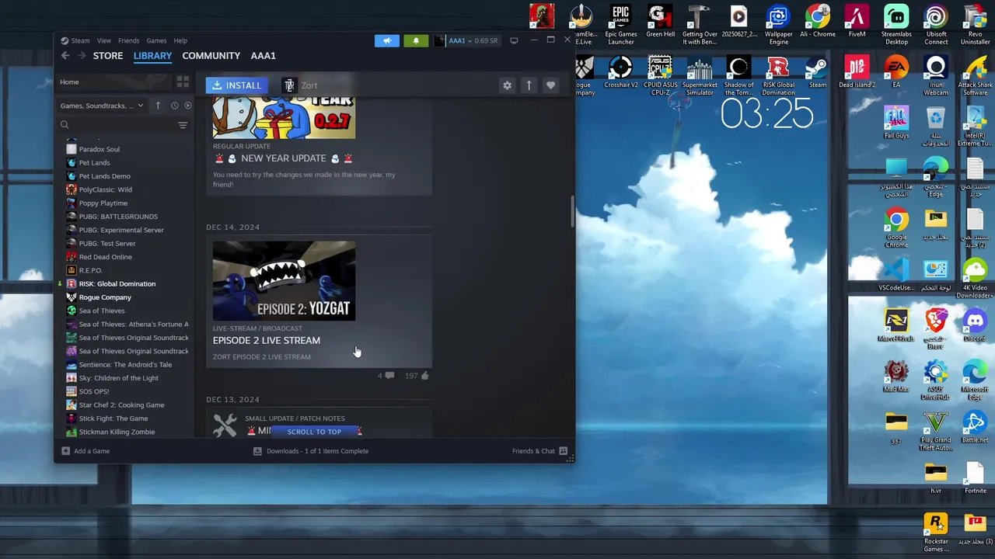The width and height of the screenshot is (995, 559).
Task: Expand the Games, Soundtracks filter dropdown
Action: pyautogui.click(x=102, y=106)
